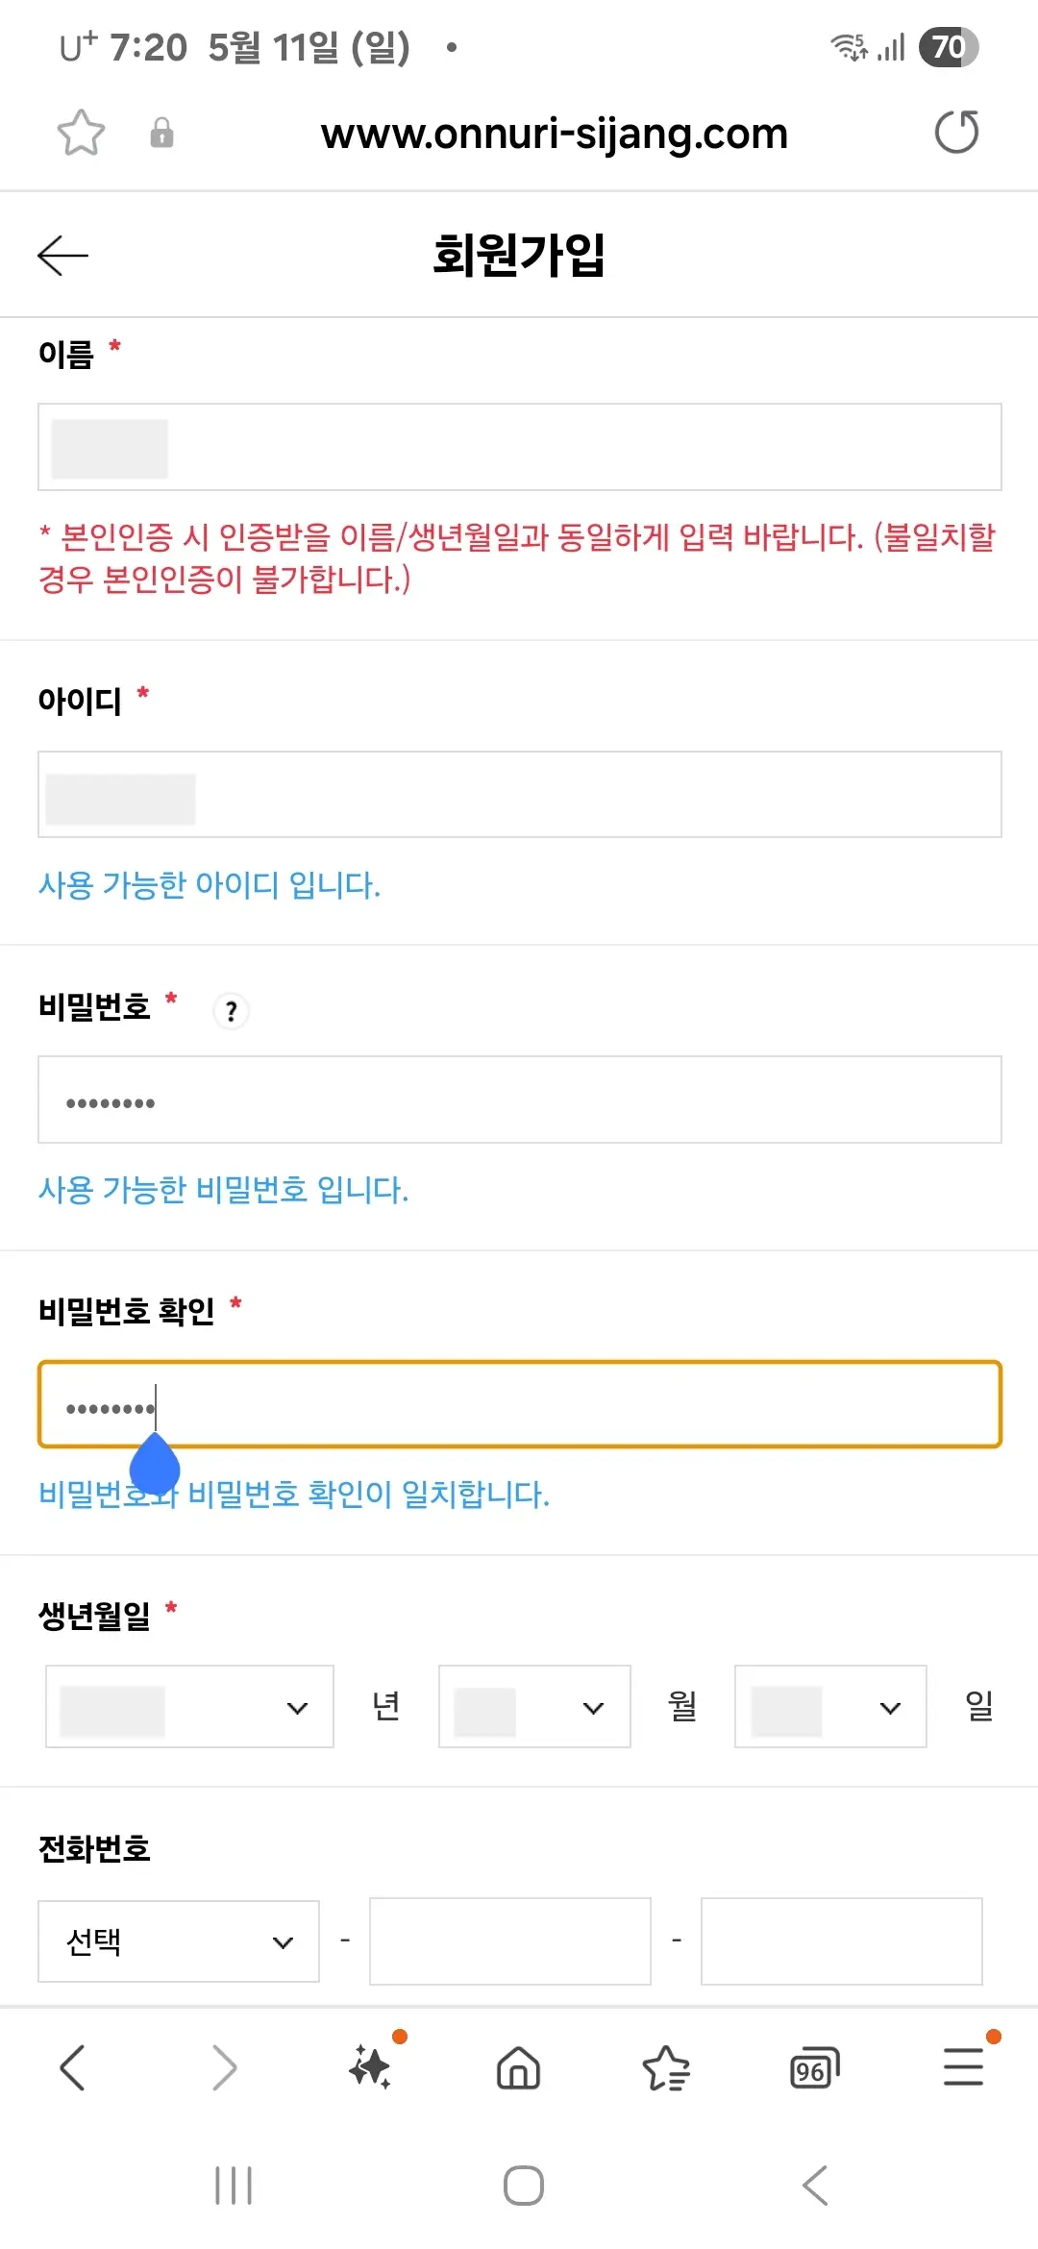Tap the password help question mark icon
Viewport: 1038px width, 2249px height.
231,1011
